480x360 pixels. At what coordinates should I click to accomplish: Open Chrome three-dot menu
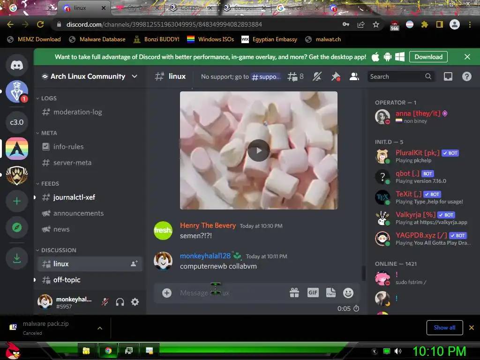point(470,24)
